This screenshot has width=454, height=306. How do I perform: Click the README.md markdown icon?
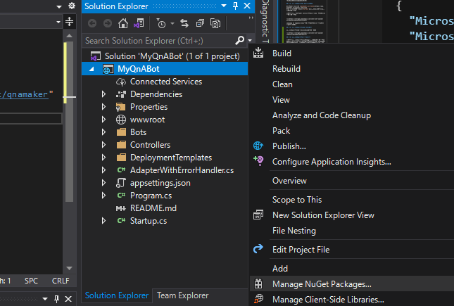point(121,208)
